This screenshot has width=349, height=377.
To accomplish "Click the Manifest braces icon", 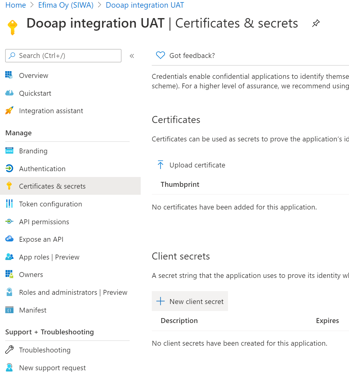I will [9, 310].
